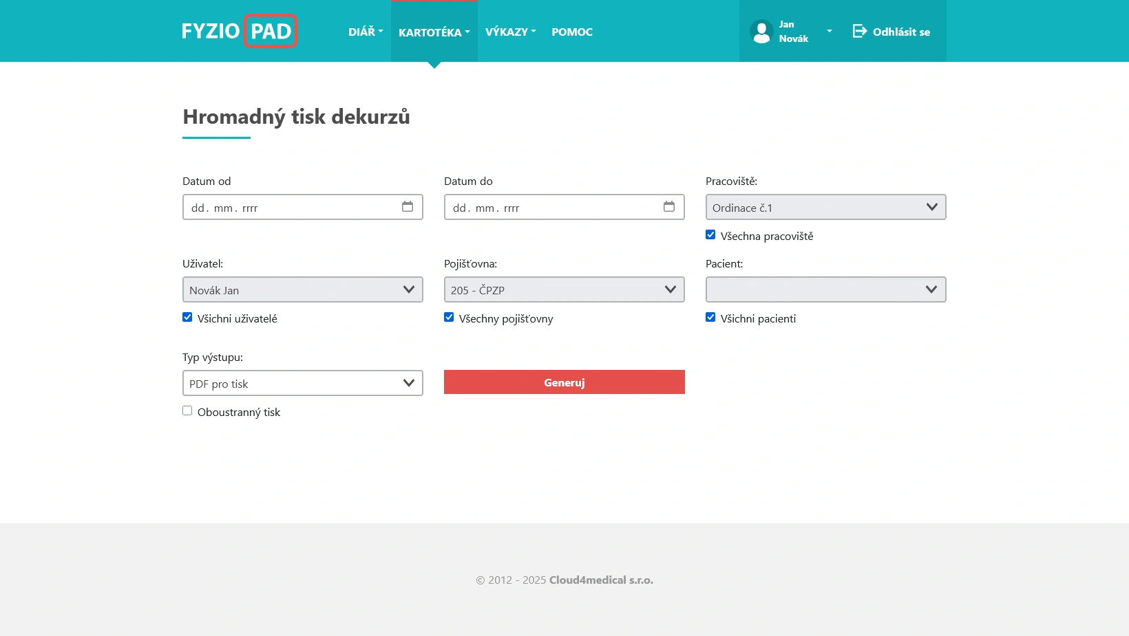1129x636 pixels.
Task: Open the Typ výstupu dropdown showing PDF pro tisk
Action: (302, 383)
